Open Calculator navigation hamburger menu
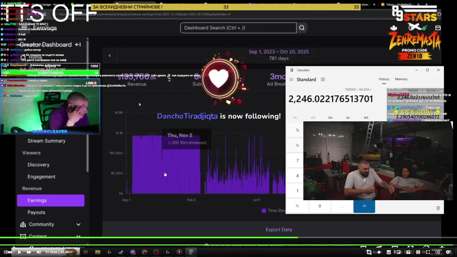 click(x=291, y=80)
